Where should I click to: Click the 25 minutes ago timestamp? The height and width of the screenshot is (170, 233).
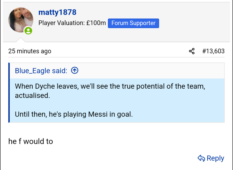30,51
